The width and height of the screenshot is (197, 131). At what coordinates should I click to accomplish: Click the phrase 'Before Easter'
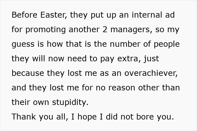[x=39, y=15]
